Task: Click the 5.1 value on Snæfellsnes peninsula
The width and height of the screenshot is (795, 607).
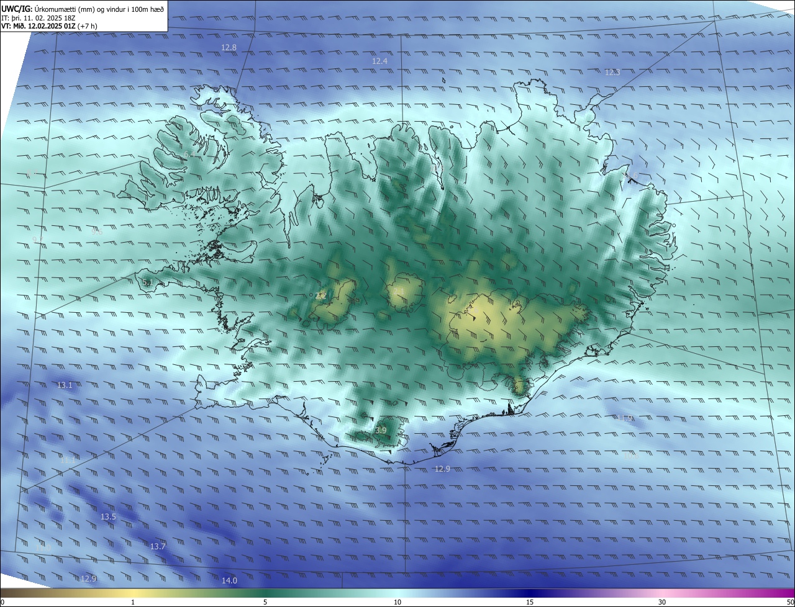Action: click(147, 283)
